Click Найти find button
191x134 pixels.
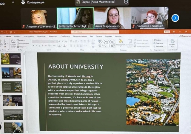tap(157, 40)
